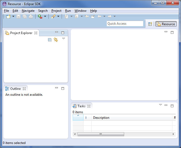This screenshot has width=181, height=148.
Task: Open the Next Annotation dropdown arrow
Action: pyautogui.click(x=71, y=16)
